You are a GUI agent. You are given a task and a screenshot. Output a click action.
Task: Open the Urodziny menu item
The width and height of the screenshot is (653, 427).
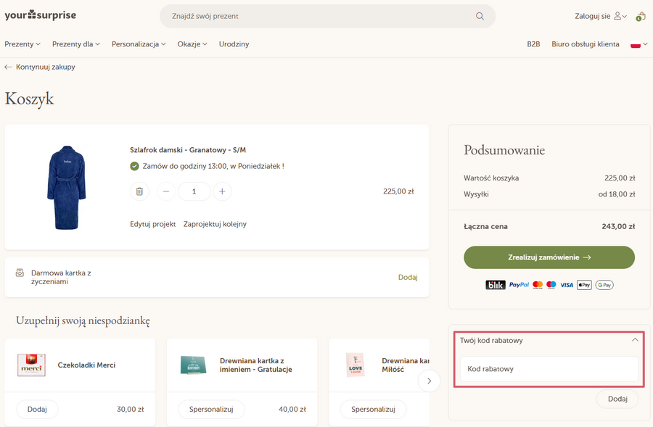tap(234, 44)
